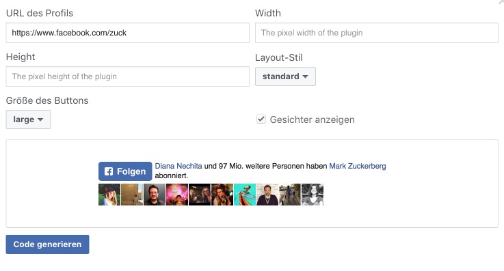Click the Code generieren button

(48, 244)
